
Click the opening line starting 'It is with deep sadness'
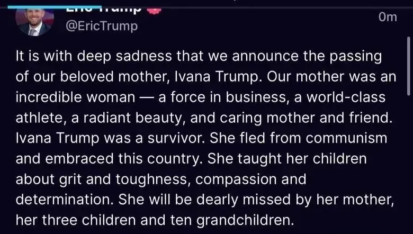click(199, 56)
